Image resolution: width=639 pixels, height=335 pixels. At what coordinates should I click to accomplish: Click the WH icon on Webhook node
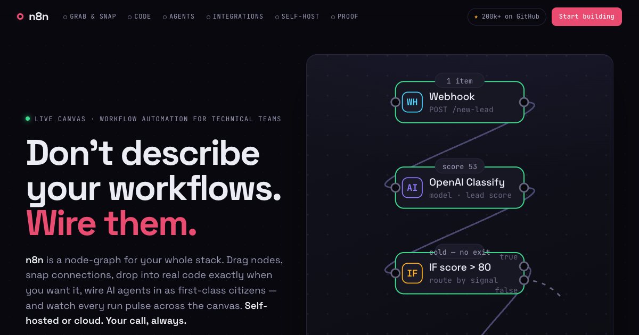pos(412,102)
